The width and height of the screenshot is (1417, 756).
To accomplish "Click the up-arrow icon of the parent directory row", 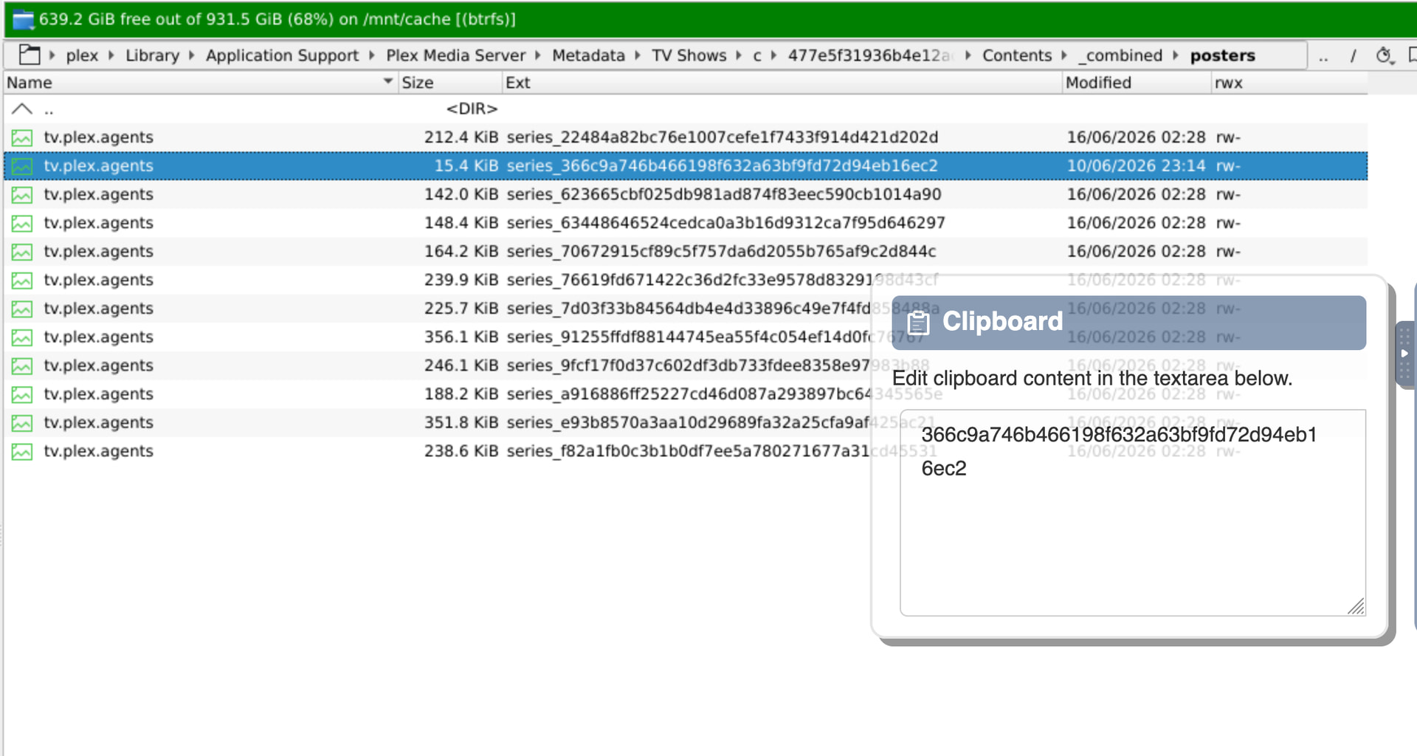I will (x=22, y=109).
